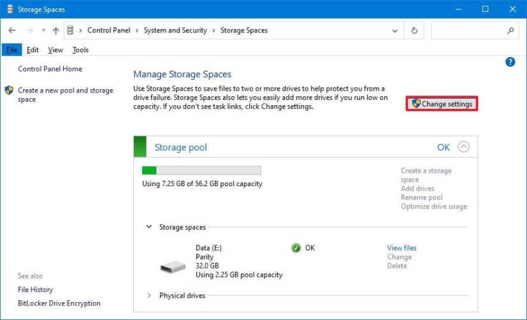Viewport: 527px width, 320px height.
Task: Click the pool capacity usage bar
Action: [201, 170]
